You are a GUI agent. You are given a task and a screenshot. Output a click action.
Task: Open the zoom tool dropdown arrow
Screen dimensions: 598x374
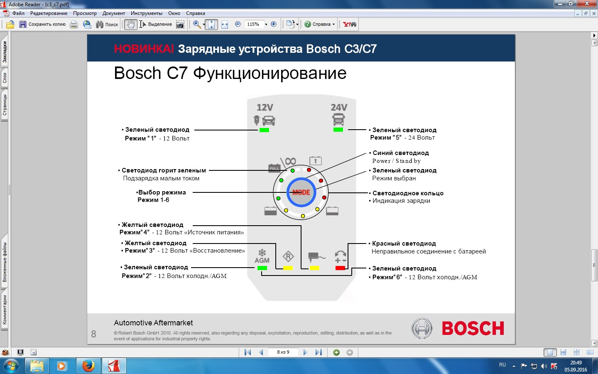coord(204,25)
